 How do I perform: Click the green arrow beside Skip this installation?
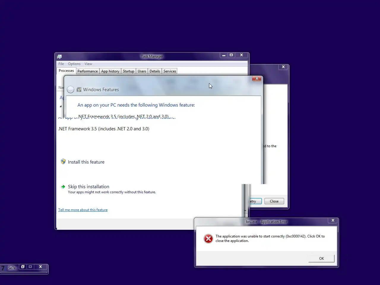[63, 187]
